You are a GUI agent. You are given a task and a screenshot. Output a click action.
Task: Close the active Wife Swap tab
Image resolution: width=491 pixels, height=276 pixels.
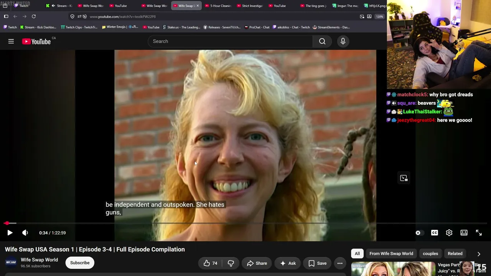click(198, 6)
